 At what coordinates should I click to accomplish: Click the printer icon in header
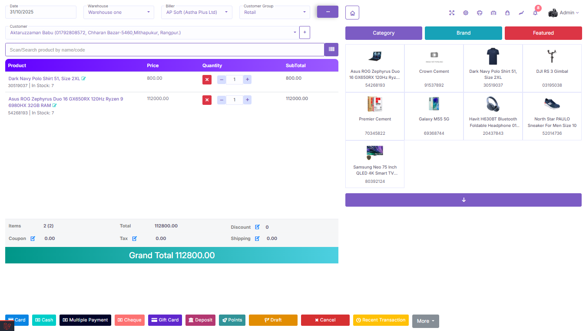(480, 13)
